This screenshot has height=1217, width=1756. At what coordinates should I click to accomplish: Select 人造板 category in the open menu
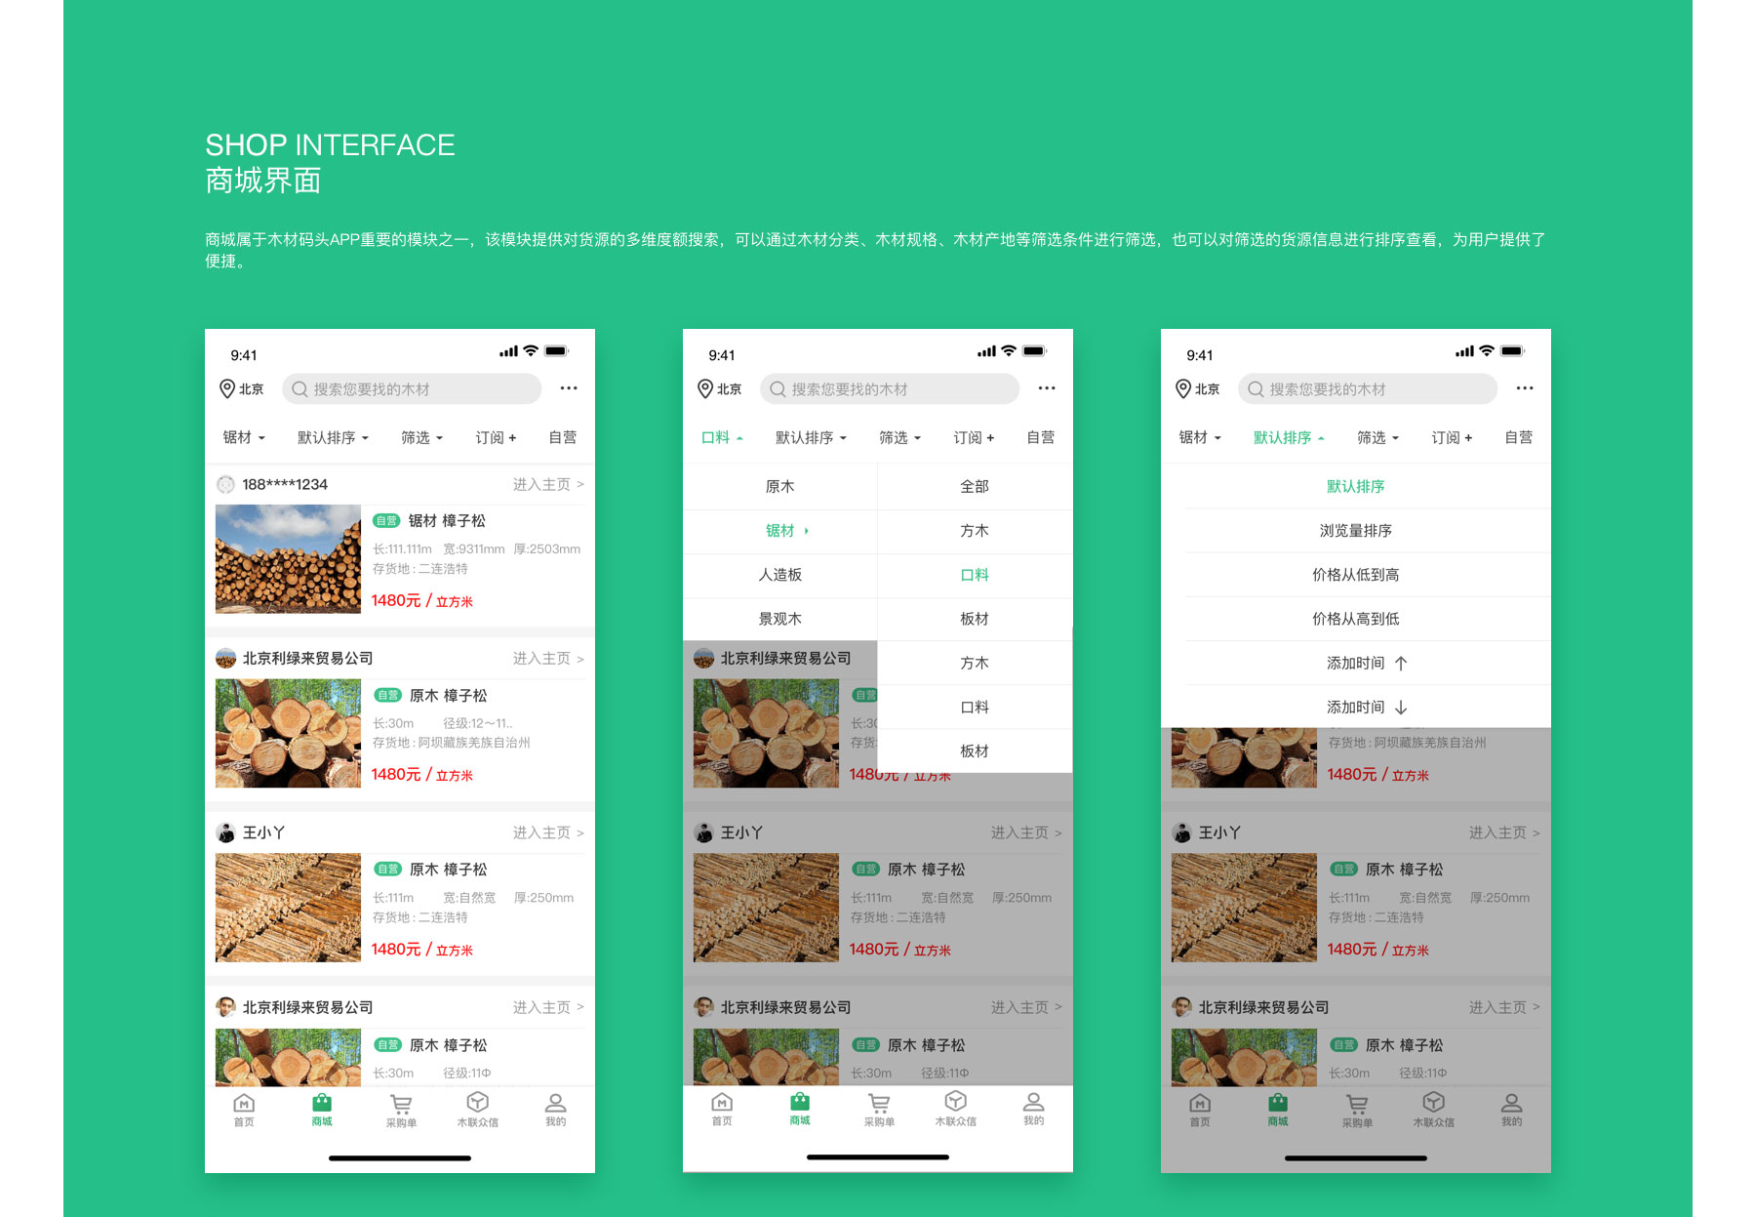pos(779,575)
